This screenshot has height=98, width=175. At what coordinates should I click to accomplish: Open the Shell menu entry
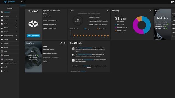click(9, 67)
